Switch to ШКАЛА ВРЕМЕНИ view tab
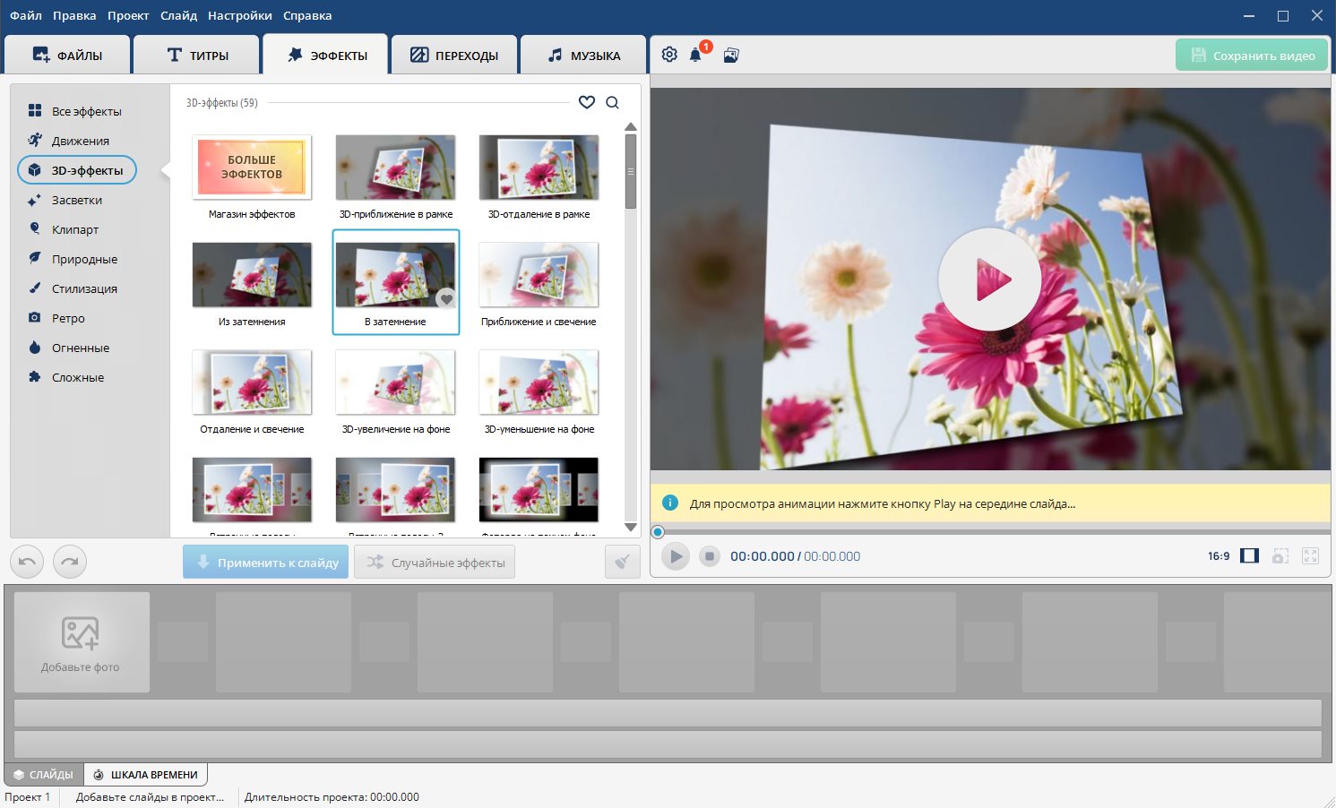This screenshot has width=1336, height=808. coord(145,775)
